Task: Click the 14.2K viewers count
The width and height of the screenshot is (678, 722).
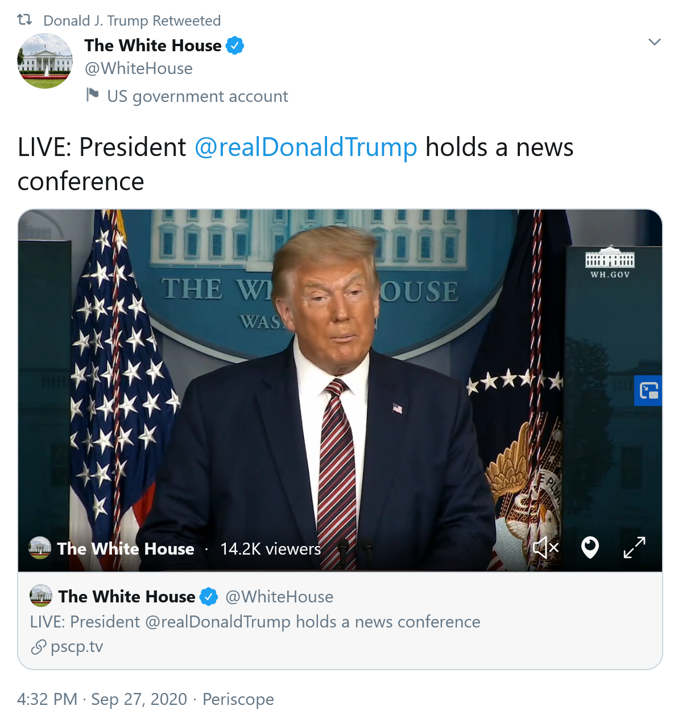Action: [x=270, y=549]
